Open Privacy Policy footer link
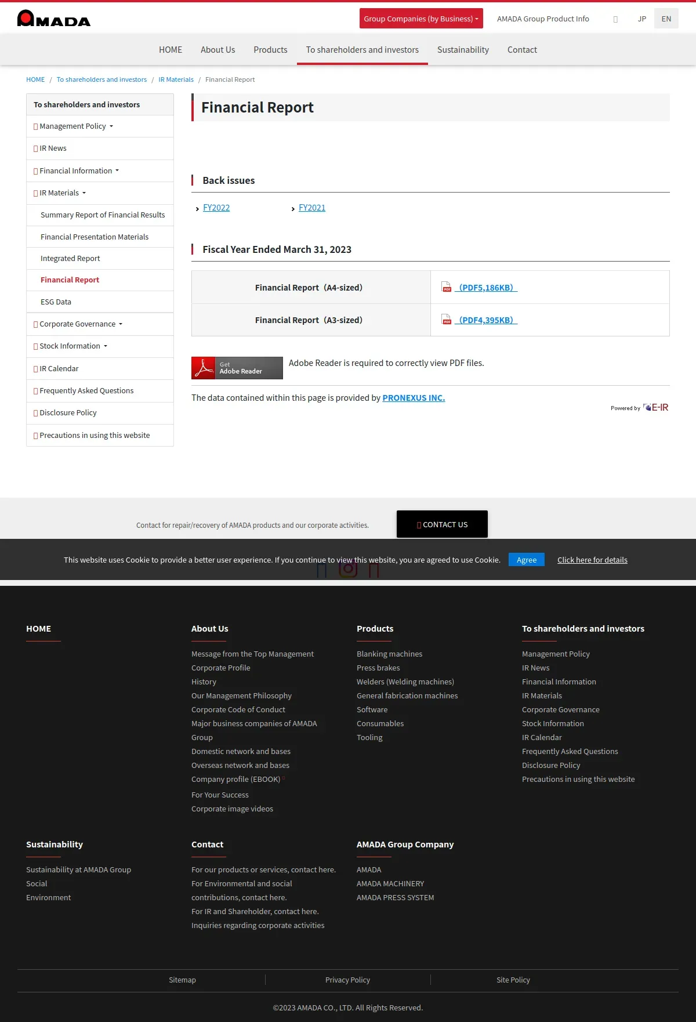Screen dimensions: 696x1022 (347, 980)
